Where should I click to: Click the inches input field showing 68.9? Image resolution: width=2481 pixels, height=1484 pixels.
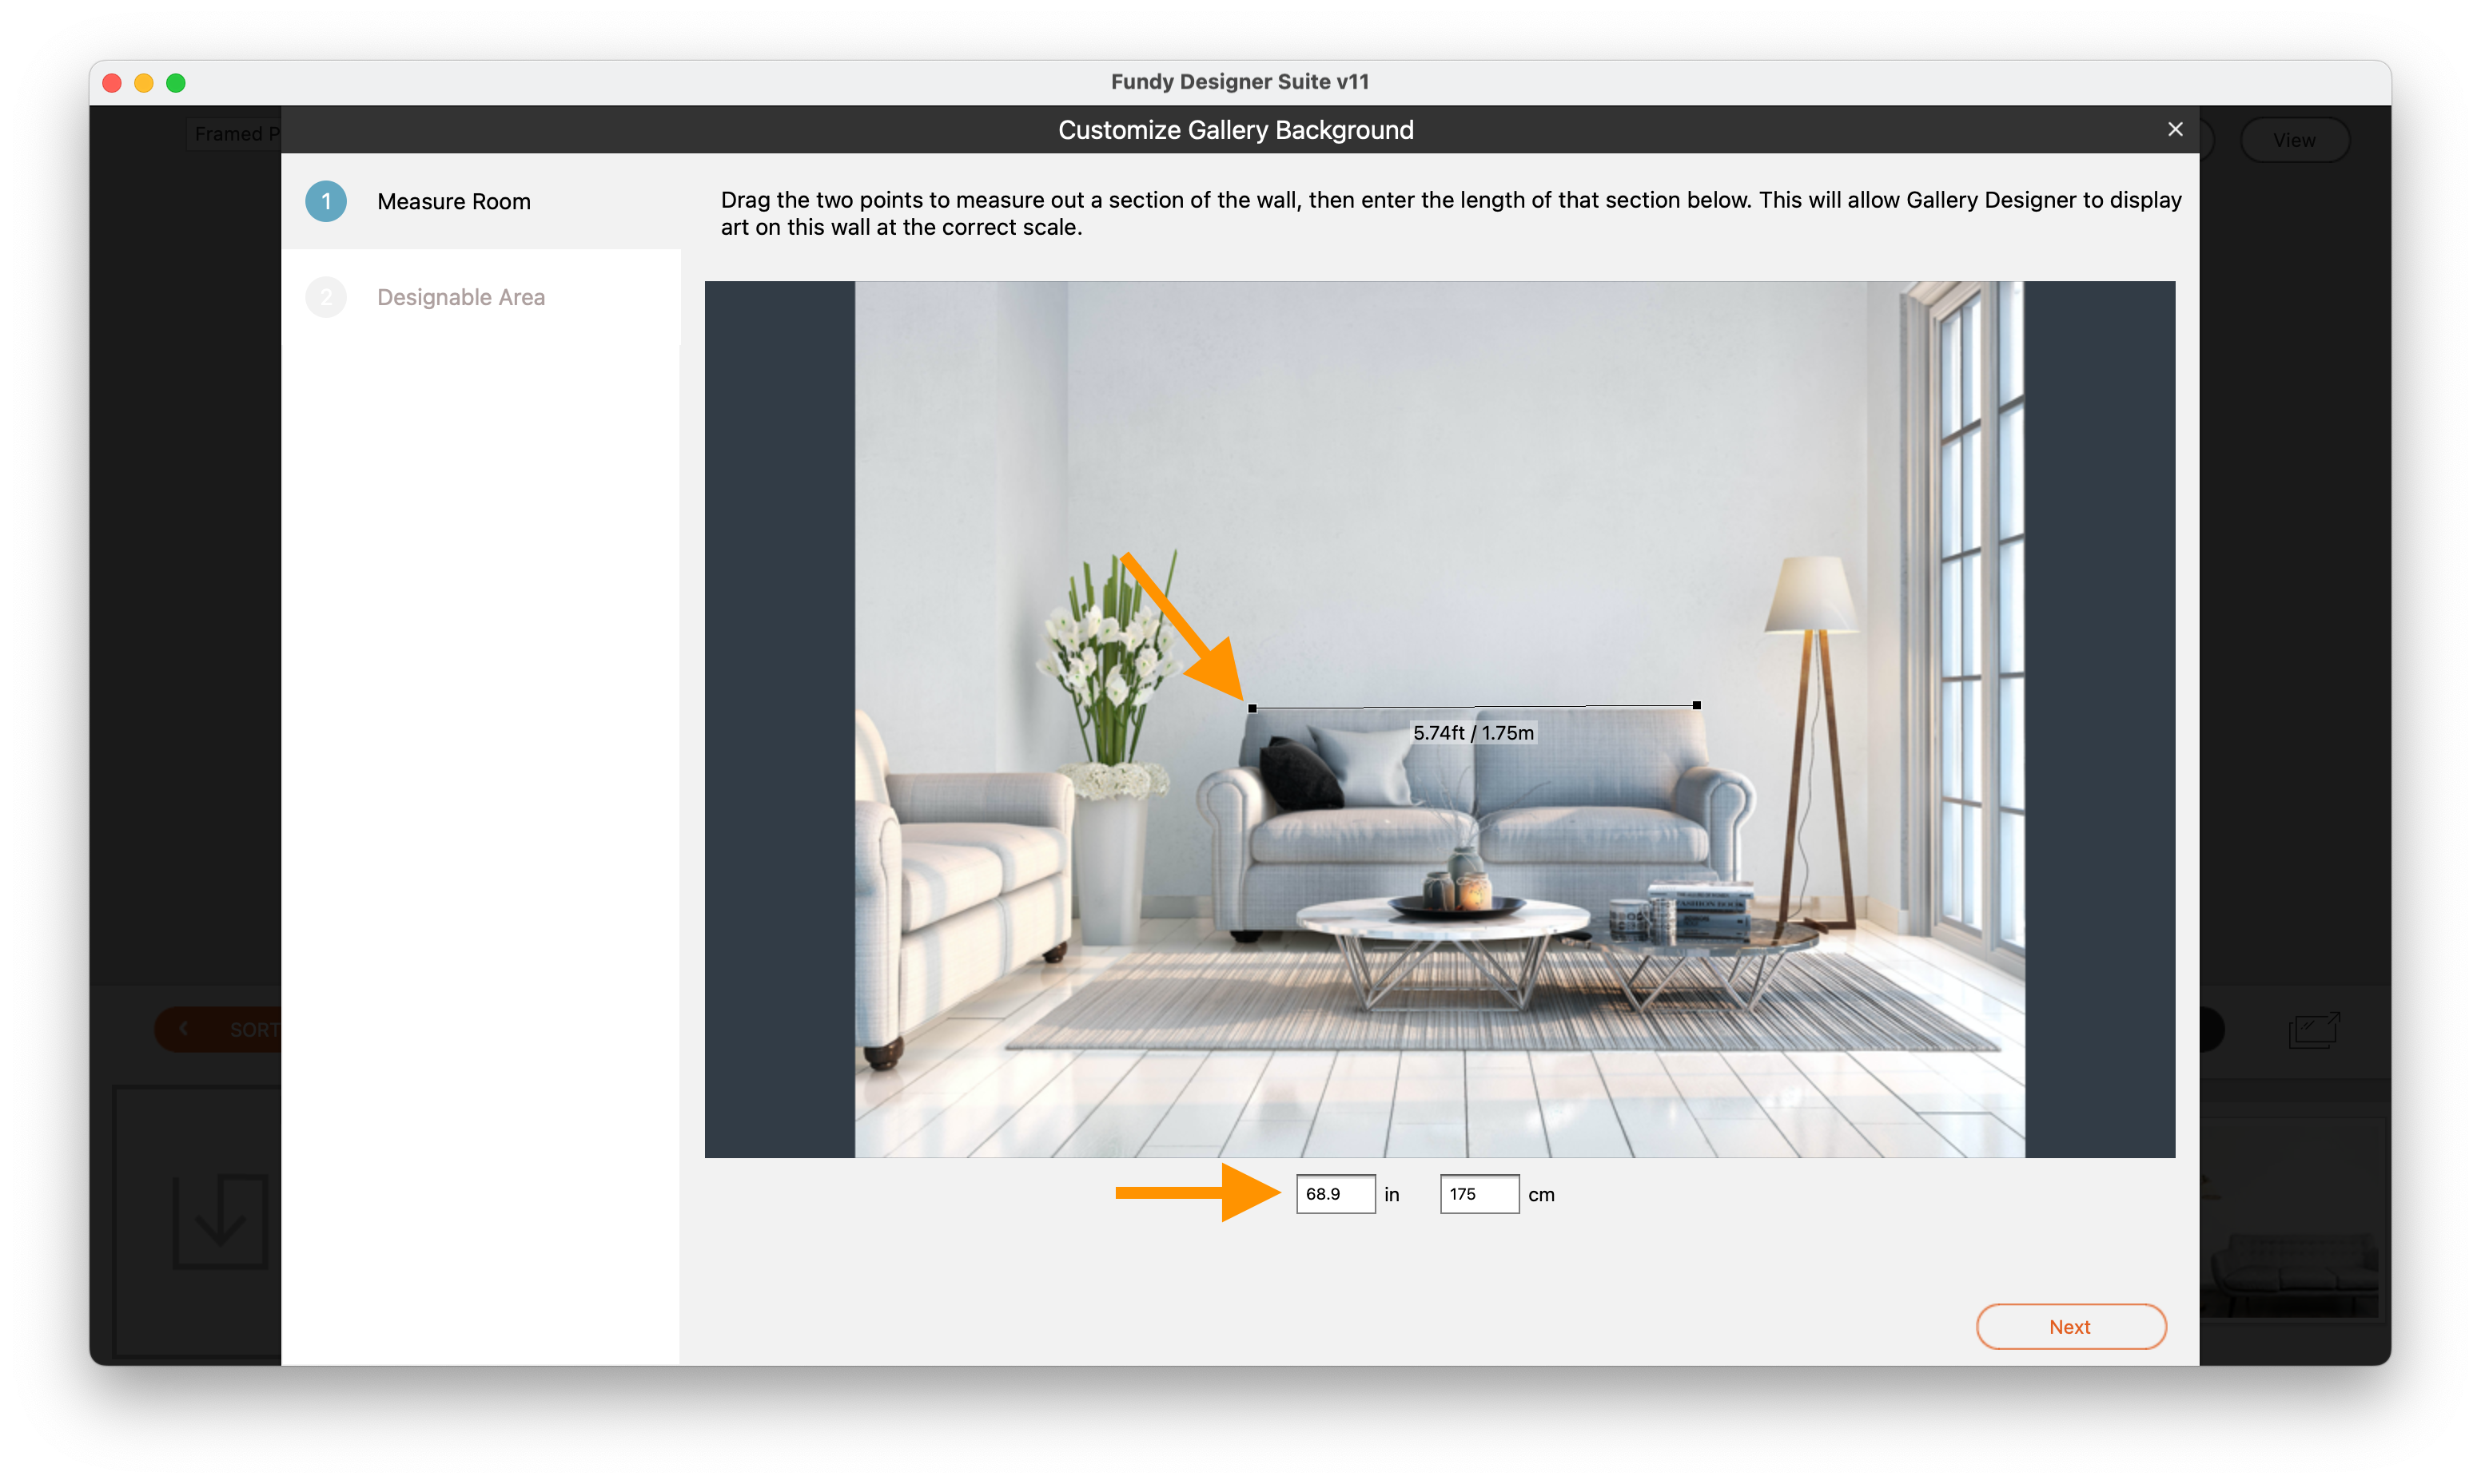pyautogui.click(x=1335, y=1193)
